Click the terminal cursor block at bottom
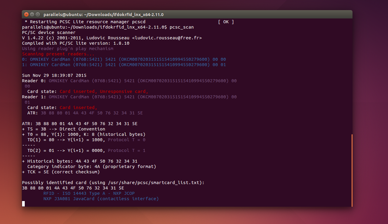 pos(23,204)
